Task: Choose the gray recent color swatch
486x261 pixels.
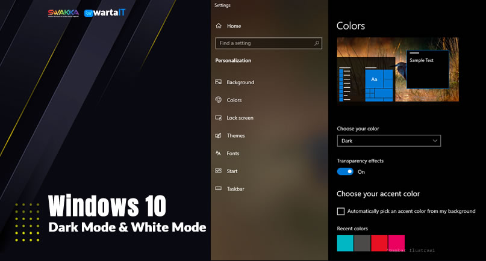Action: (x=362, y=243)
